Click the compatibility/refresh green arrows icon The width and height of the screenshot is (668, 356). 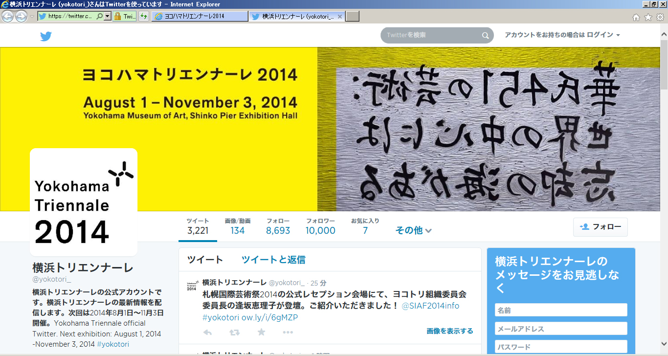point(143,16)
